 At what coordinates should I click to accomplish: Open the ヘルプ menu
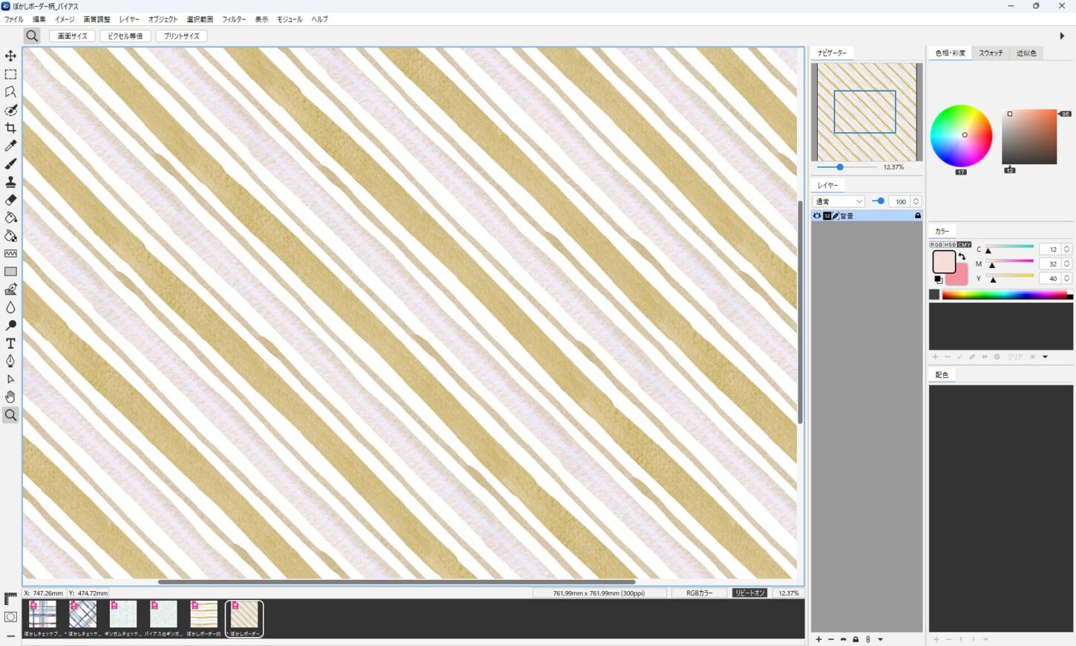[x=320, y=19]
